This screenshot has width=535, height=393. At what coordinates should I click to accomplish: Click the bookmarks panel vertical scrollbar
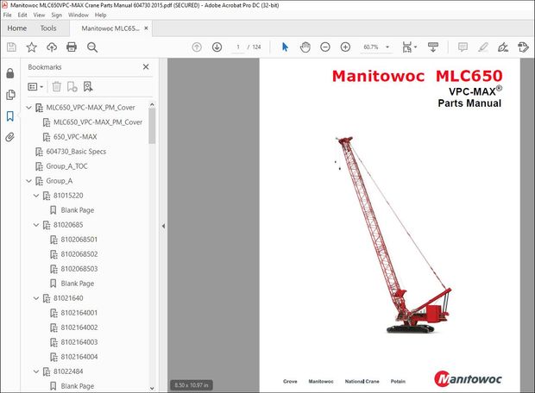pyautogui.click(x=152, y=126)
